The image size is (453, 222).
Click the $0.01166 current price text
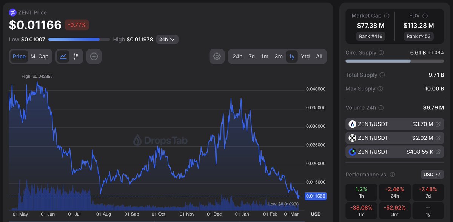pyautogui.click(x=35, y=25)
